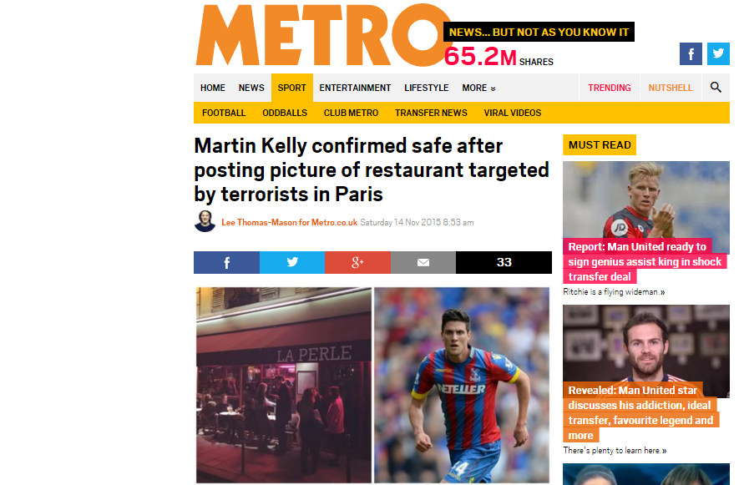Click Lee Thomas-Mason author link
Image resolution: width=744 pixels, height=485 pixels.
click(289, 223)
